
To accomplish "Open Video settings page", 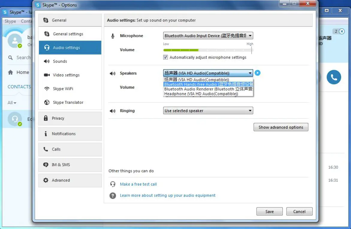I will (x=70, y=75).
